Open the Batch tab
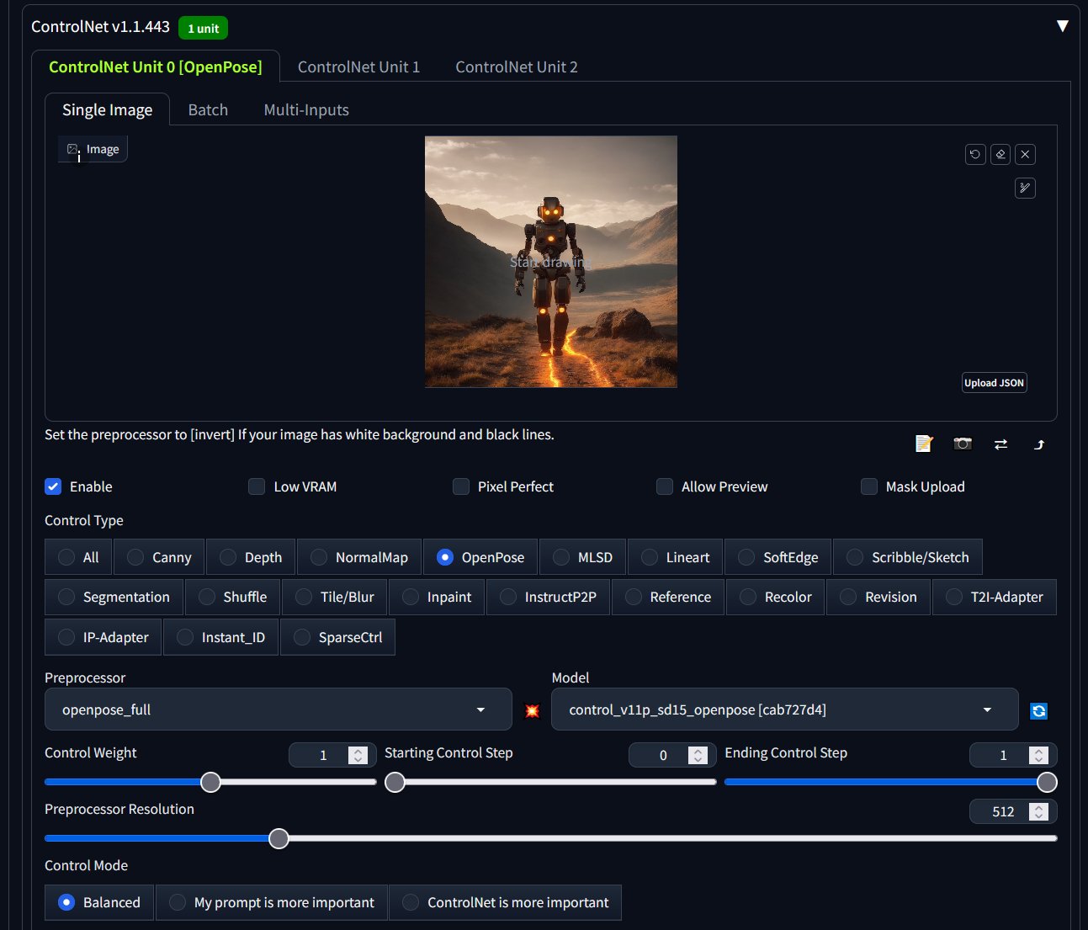 click(x=208, y=109)
